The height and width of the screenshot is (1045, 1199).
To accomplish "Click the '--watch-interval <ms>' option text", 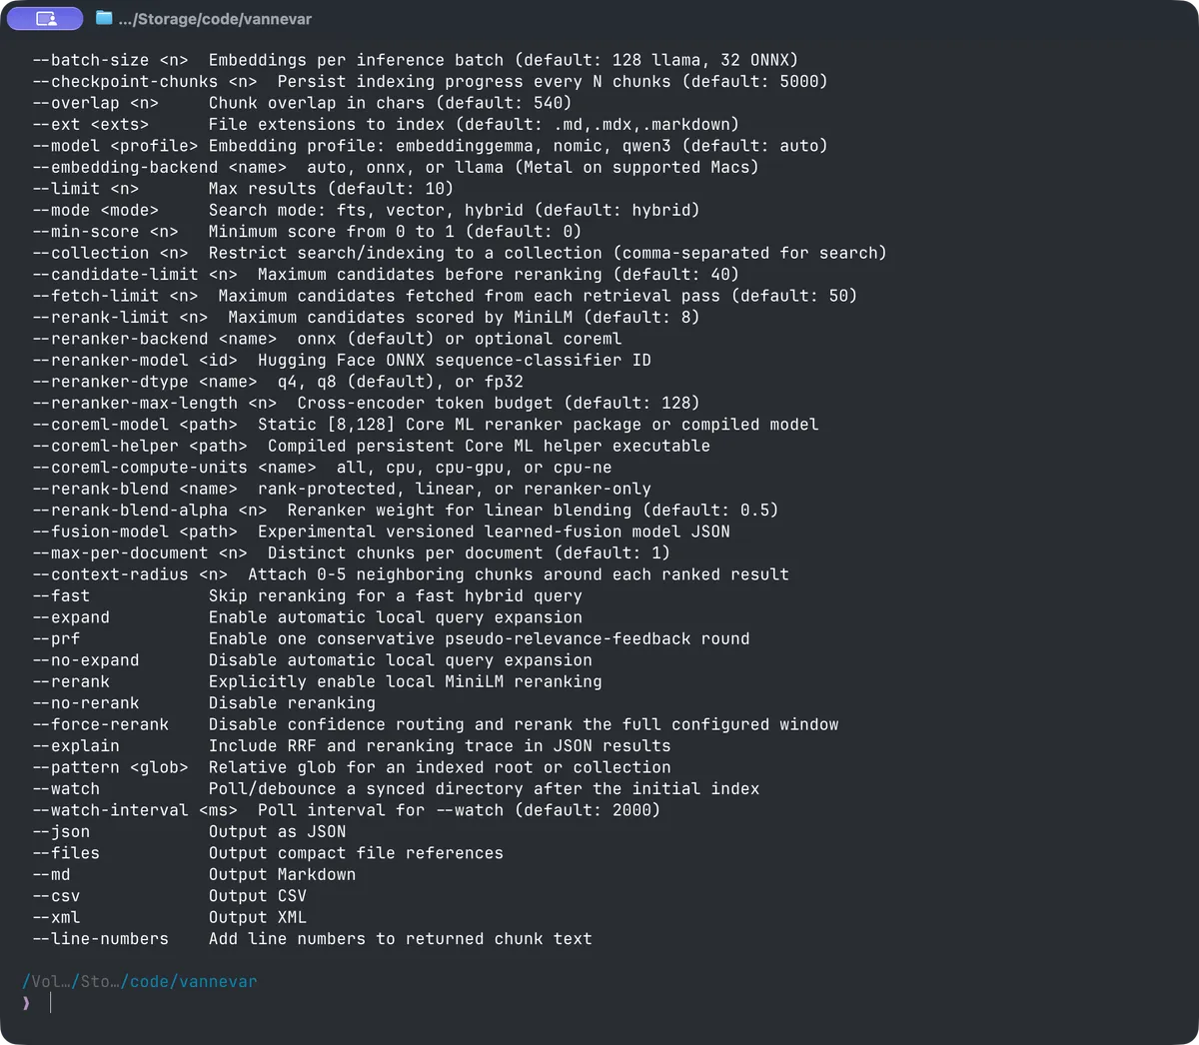I will 134,810.
